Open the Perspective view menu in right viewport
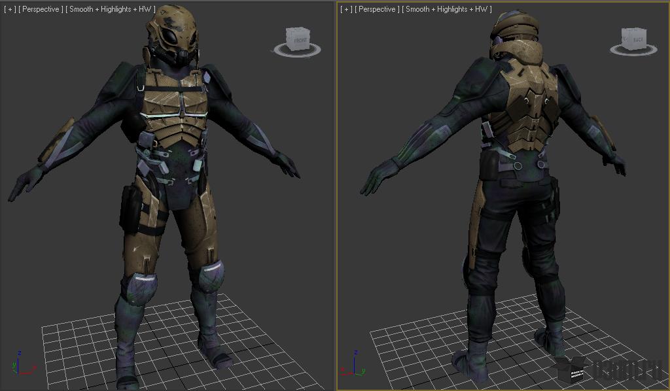This screenshot has height=391, width=670. pyautogui.click(x=377, y=9)
